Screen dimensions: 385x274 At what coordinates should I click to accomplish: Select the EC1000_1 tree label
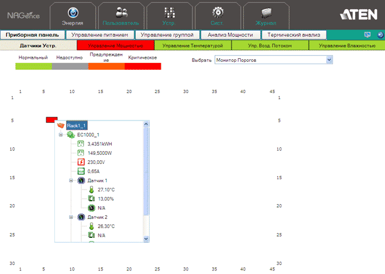[88, 135]
